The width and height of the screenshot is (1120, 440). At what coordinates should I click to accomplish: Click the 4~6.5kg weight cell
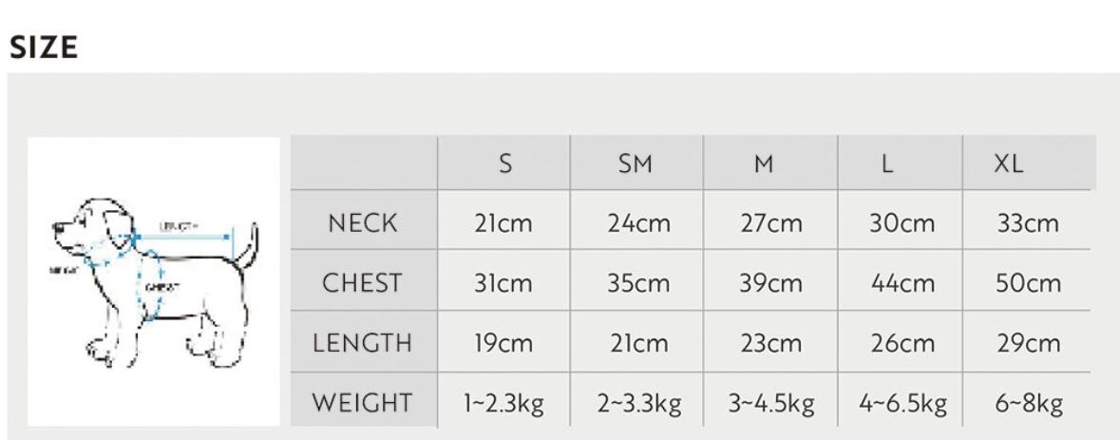[902, 404]
